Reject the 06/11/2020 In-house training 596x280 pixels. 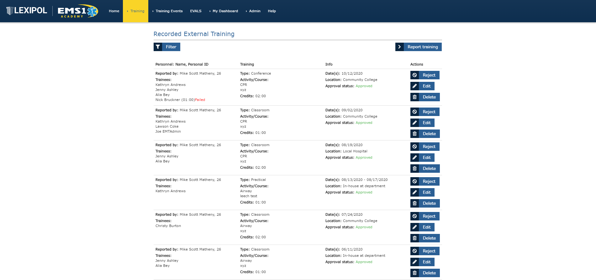(425, 251)
